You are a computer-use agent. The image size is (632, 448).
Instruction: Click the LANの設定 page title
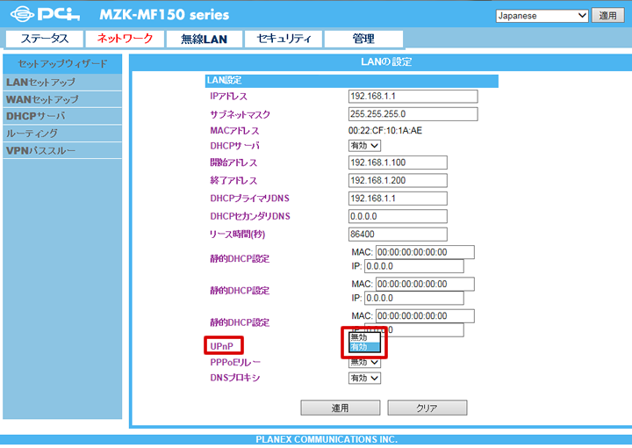386,62
